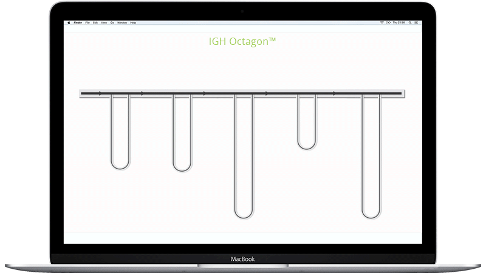Click the Wi-Fi status icon
The height and width of the screenshot is (273, 486).
pos(382,22)
